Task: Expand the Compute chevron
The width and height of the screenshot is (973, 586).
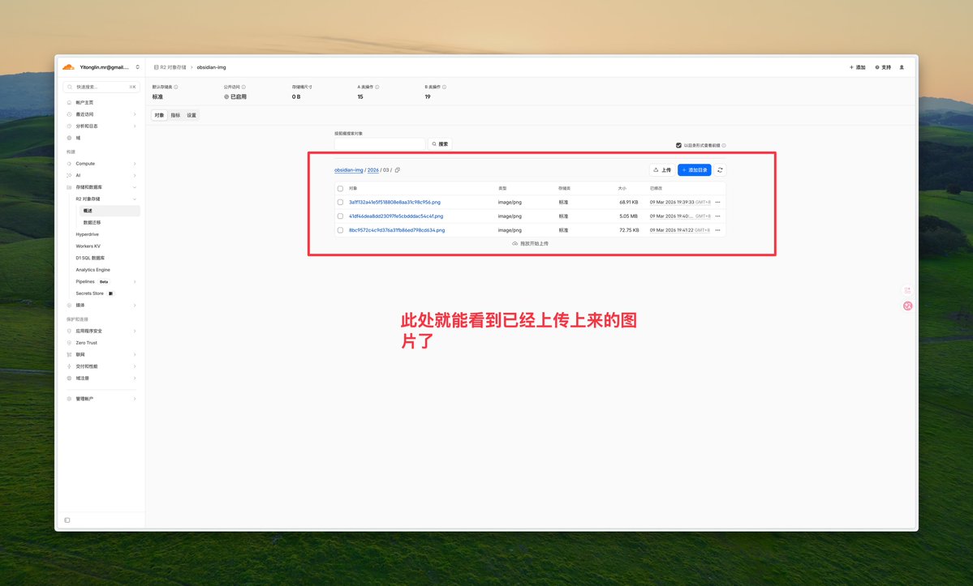Action: point(135,164)
